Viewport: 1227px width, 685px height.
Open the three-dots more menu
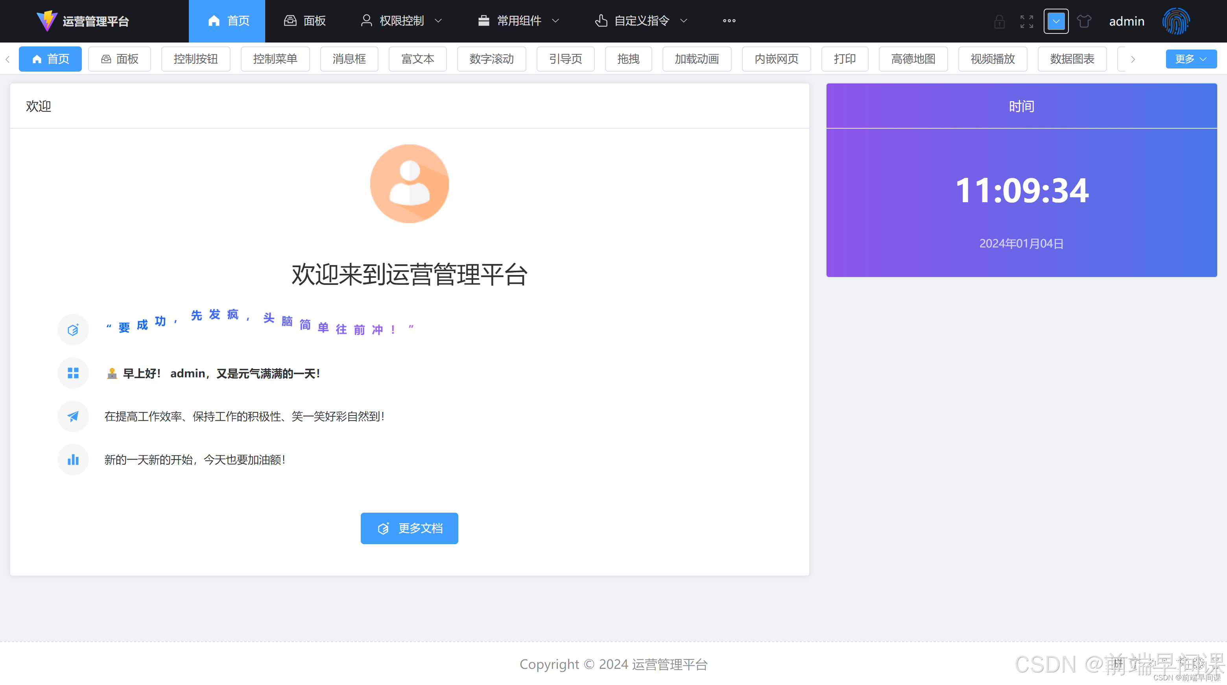click(729, 21)
